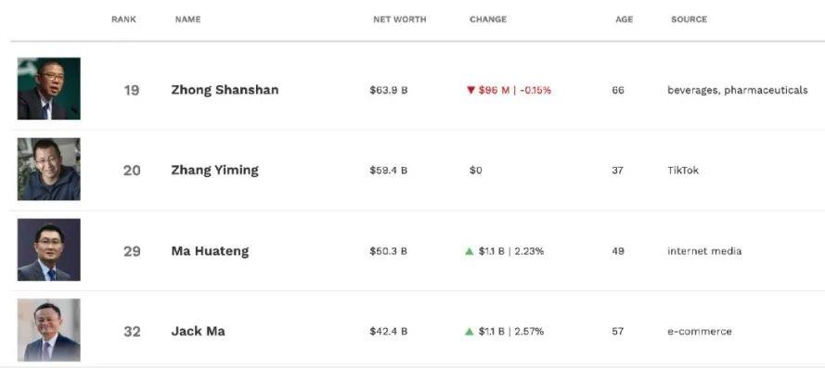Viewport: 825px width, 368px height.
Task: Sort by NET WORTH column header
Action: [x=400, y=19]
